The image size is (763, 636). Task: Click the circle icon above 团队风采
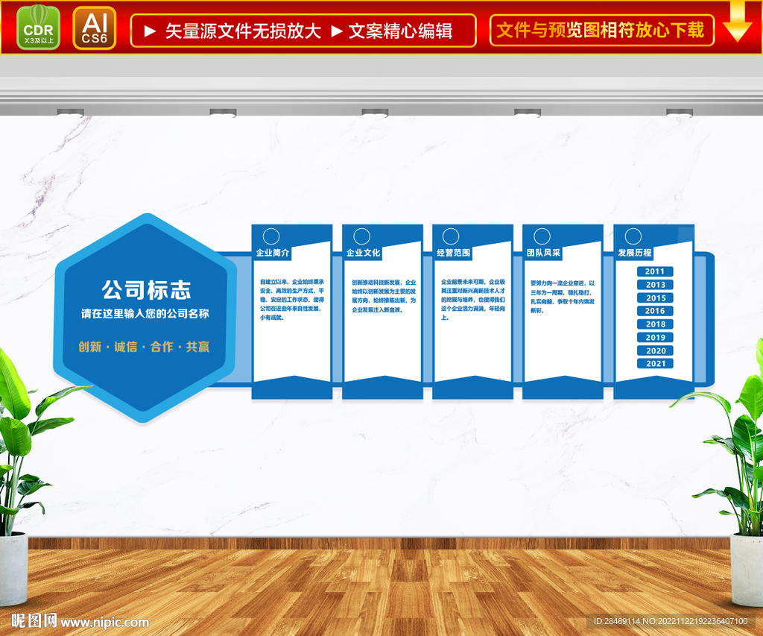click(x=542, y=236)
